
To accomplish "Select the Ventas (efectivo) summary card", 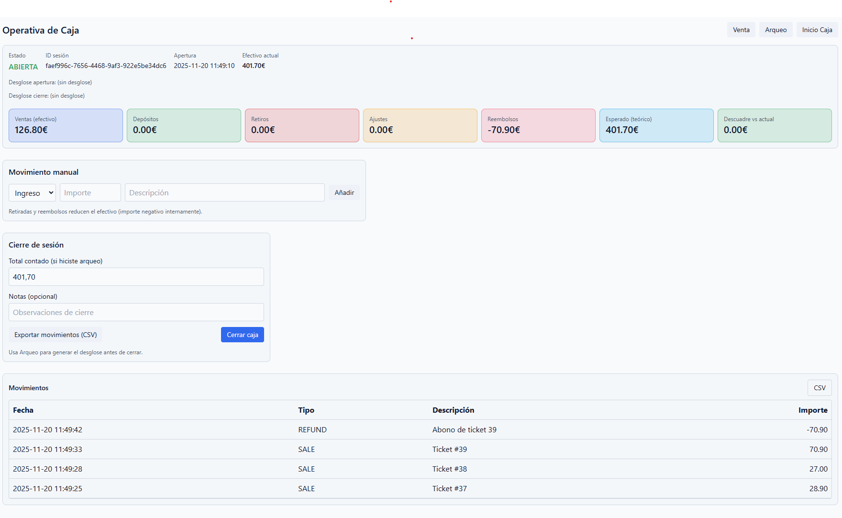I will click(x=66, y=125).
